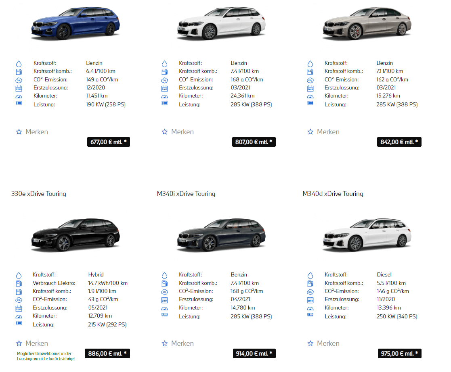Click the fuel pump icon beside 6.4 l/100 km
Viewport: 451px width, 372px height.
coord(19,72)
